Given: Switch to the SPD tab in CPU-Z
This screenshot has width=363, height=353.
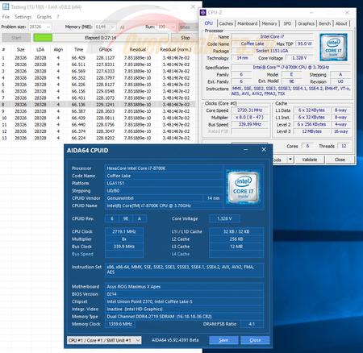Looking at the screenshot, I should (287, 23).
